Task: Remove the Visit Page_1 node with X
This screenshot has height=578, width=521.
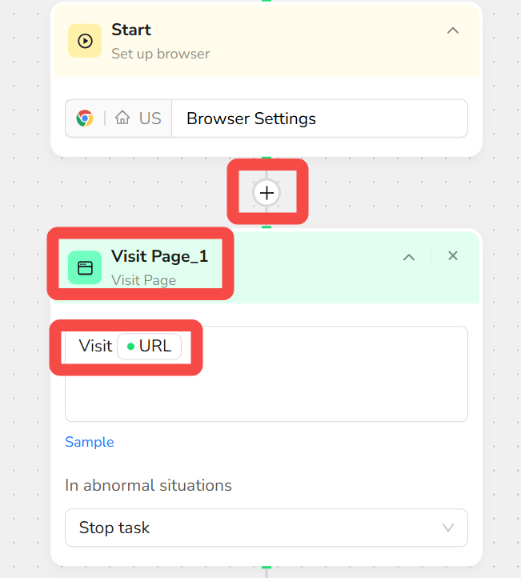Action: pyautogui.click(x=453, y=256)
